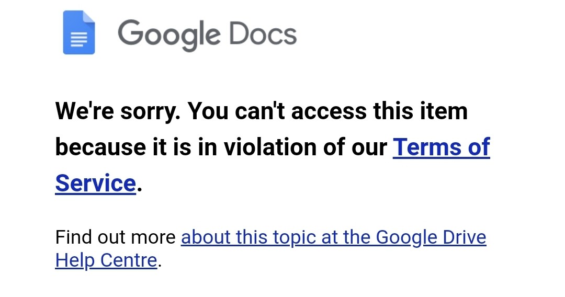Click the blue Google Docs document icon
This screenshot has width=565, height=297.
pos(79,32)
